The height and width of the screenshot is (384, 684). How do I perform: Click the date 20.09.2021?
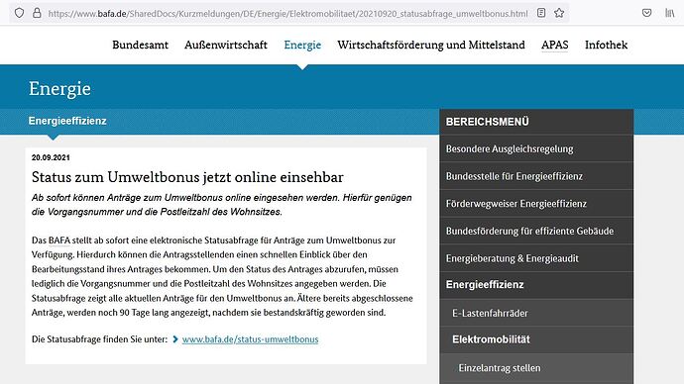(51, 157)
